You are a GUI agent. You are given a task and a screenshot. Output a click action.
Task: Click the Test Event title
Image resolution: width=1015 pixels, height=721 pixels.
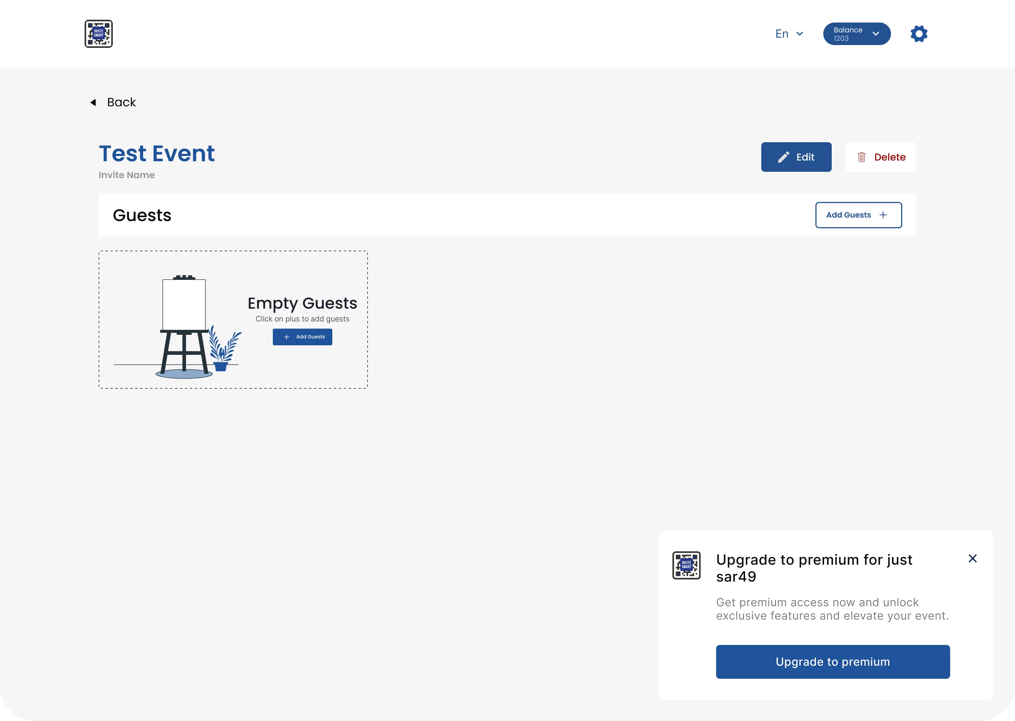click(x=156, y=153)
